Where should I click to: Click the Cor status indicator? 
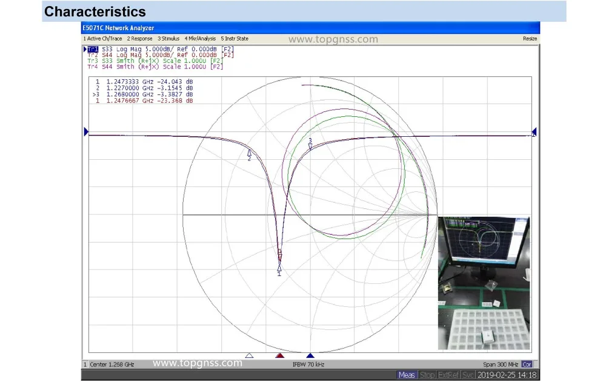click(x=527, y=364)
